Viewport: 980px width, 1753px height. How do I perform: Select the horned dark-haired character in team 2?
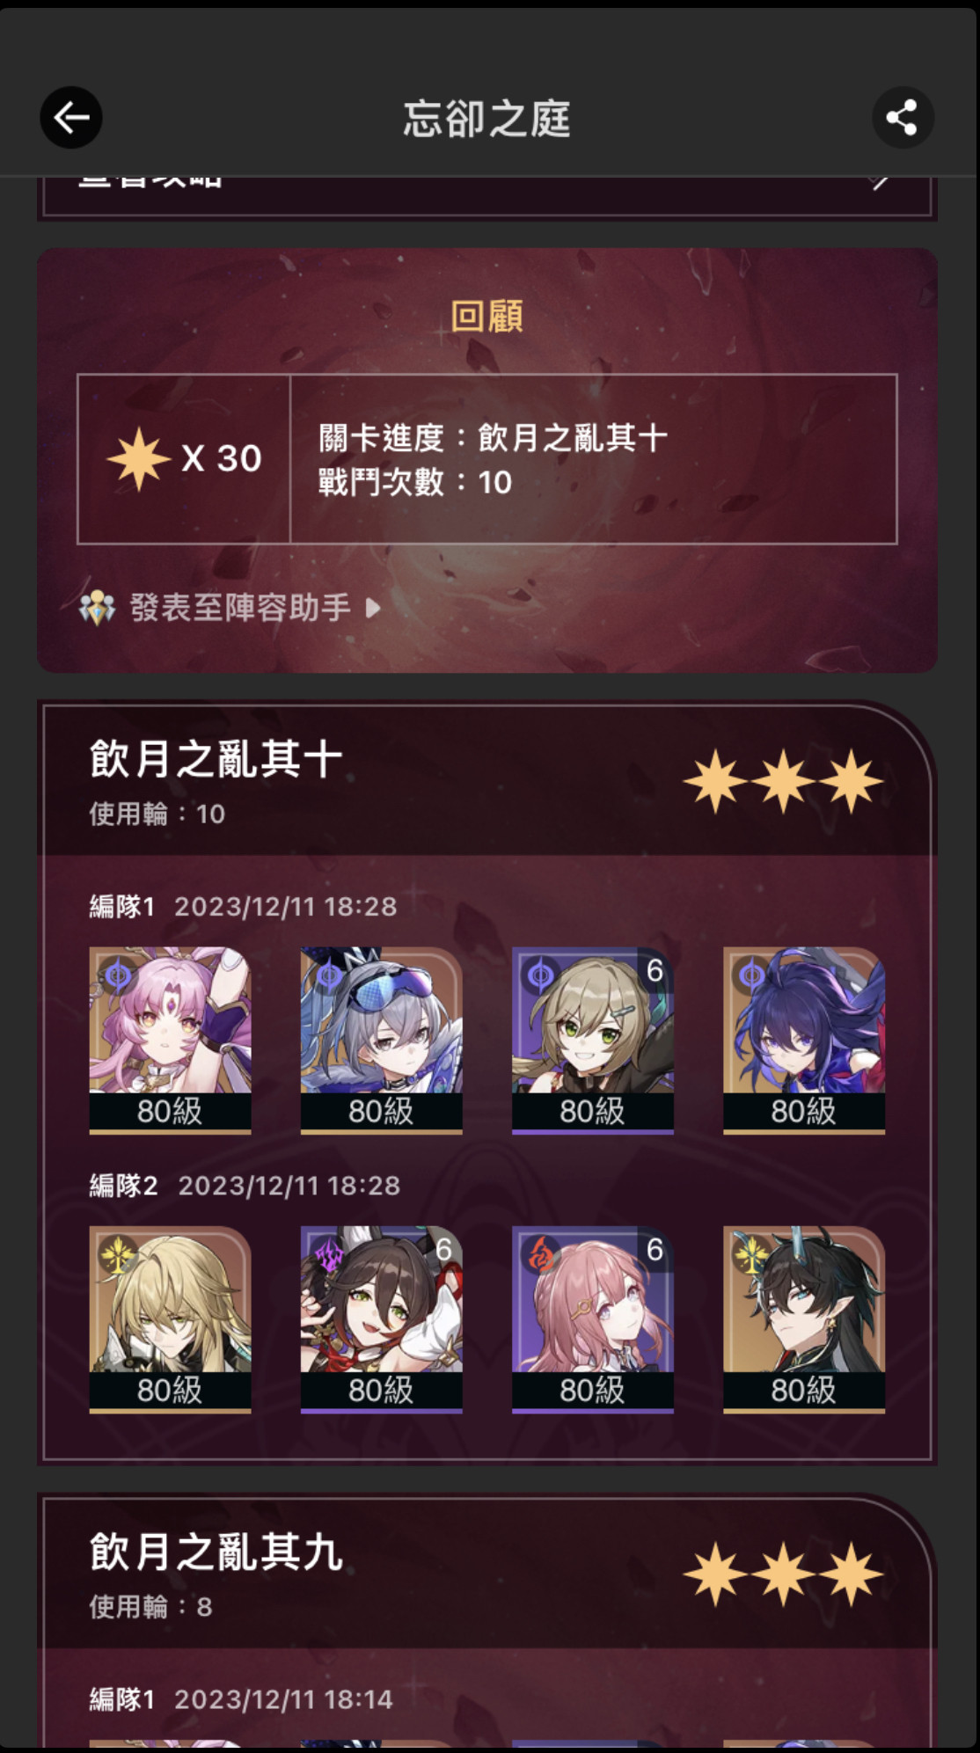pos(804,1319)
